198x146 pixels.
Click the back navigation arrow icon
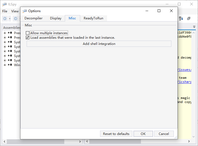pyautogui.click(x=5, y=19)
